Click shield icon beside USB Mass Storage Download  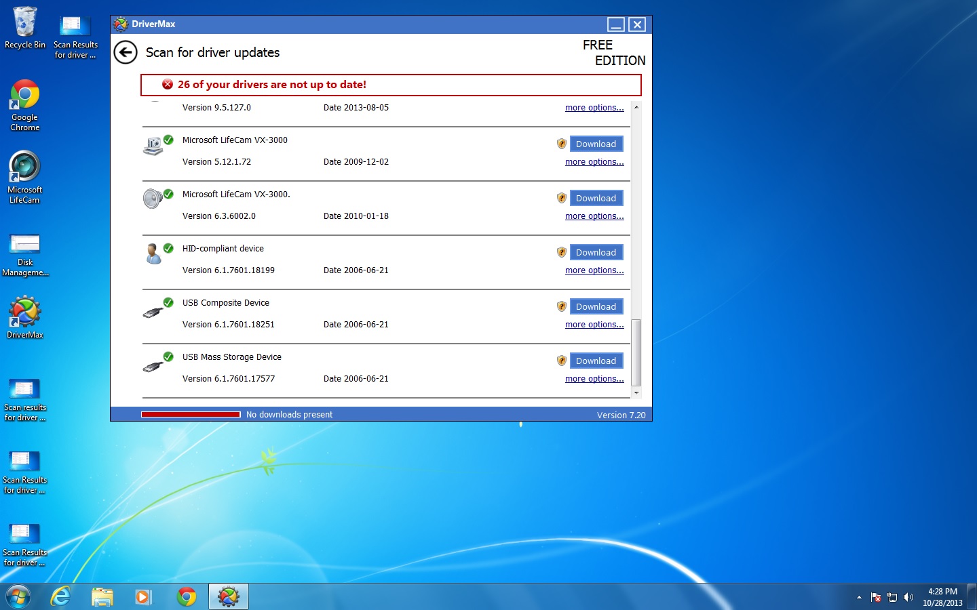(x=562, y=361)
